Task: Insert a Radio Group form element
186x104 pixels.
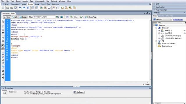Action: 28,8
